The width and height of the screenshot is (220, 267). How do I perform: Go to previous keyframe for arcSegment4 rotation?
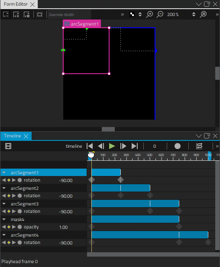pyautogui.click(x=3, y=243)
